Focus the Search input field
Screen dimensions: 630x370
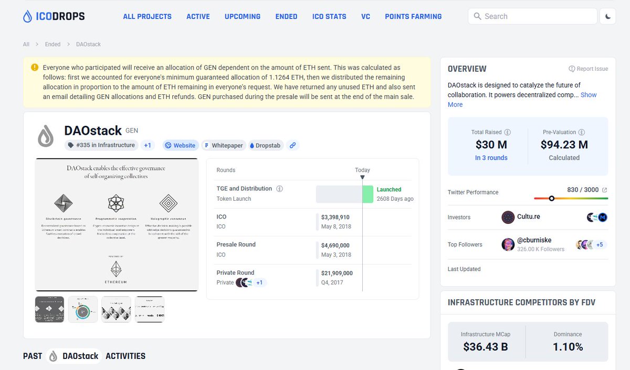coord(532,16)
